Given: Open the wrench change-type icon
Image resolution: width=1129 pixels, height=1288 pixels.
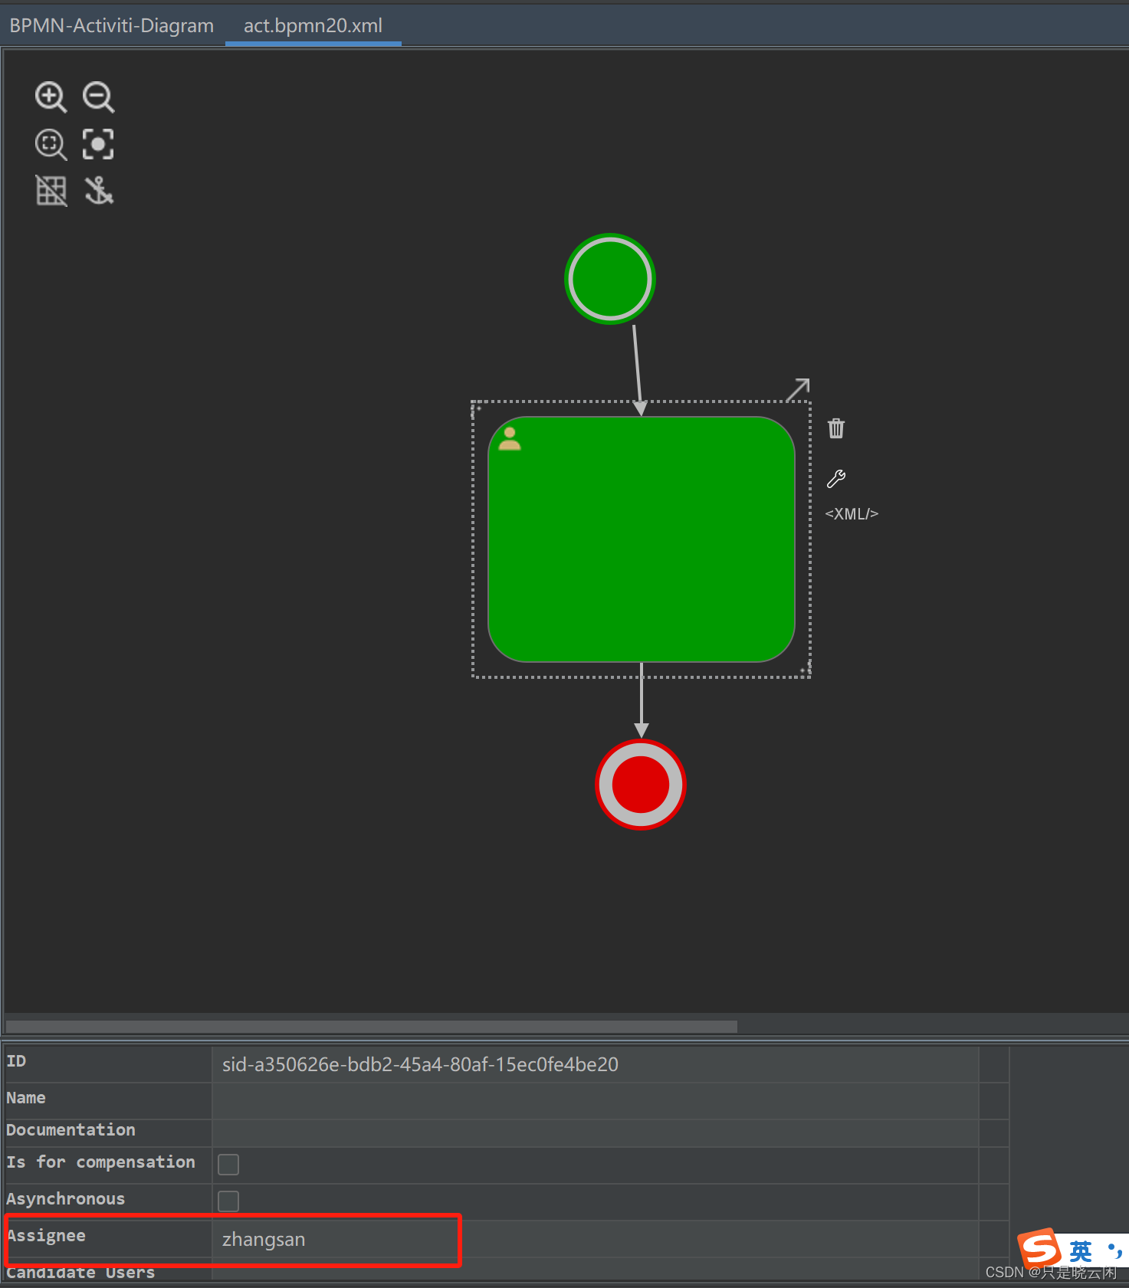Looking at the screenshot, I should tap(836, 479).
